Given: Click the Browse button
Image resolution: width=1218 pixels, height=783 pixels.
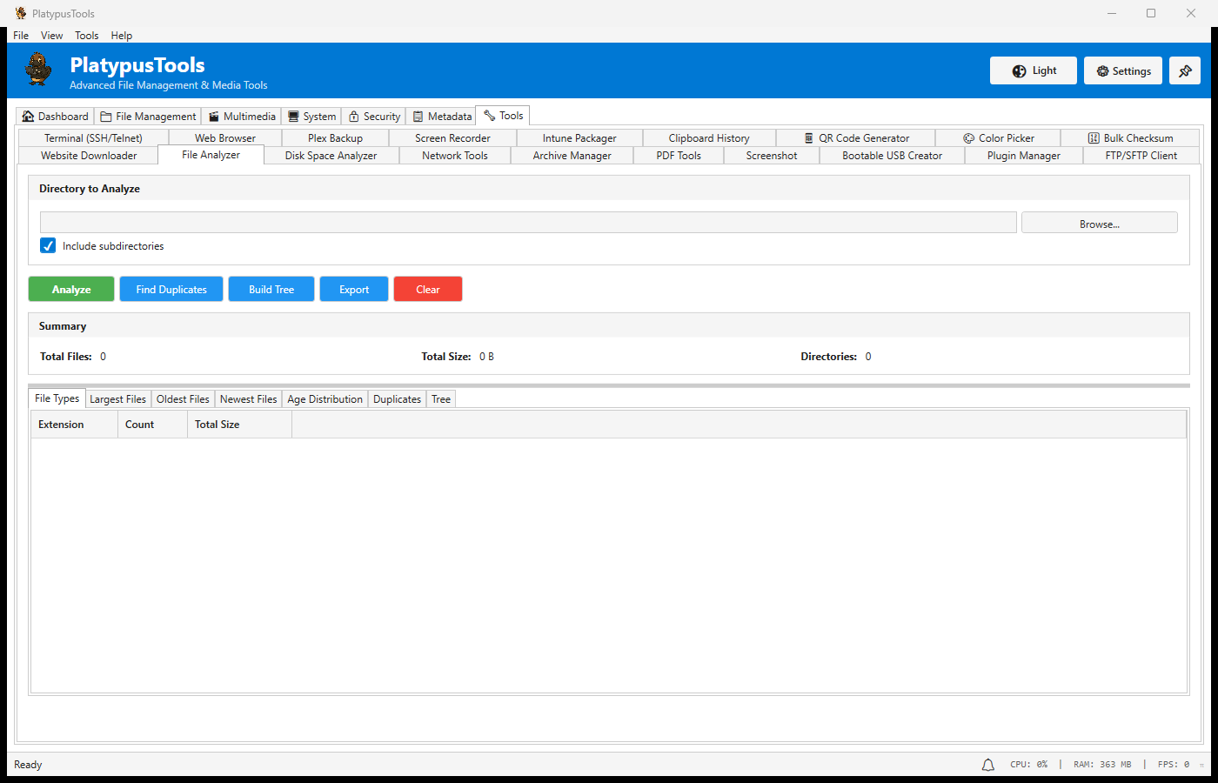Looking at the screenshot, I should coord(1099,223).
